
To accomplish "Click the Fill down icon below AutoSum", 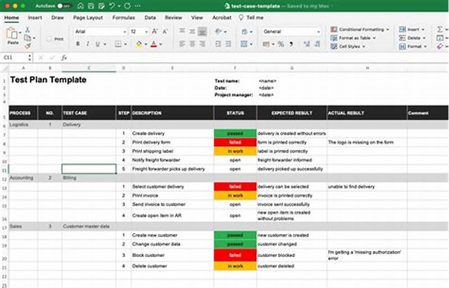I will tap(440, 38).
